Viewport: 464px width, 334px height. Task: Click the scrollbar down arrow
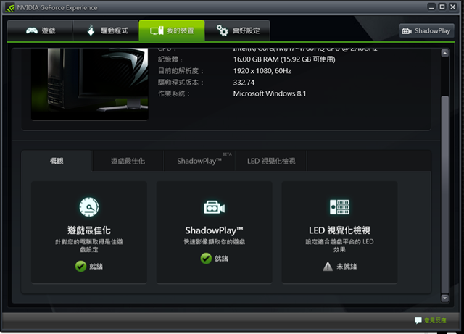click(444, 298)
